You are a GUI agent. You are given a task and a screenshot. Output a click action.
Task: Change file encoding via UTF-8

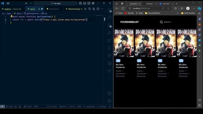[x=72, y=106]
